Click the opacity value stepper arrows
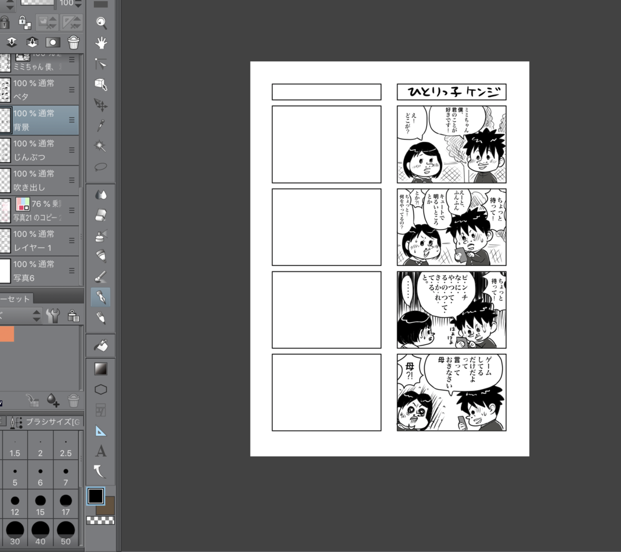The width and height of the screenshot is (621, 552). coord(78,4)
